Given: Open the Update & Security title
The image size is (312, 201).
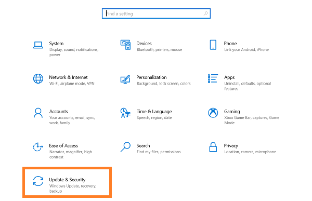Looking at the screenshot, I should tap(67, 180).
